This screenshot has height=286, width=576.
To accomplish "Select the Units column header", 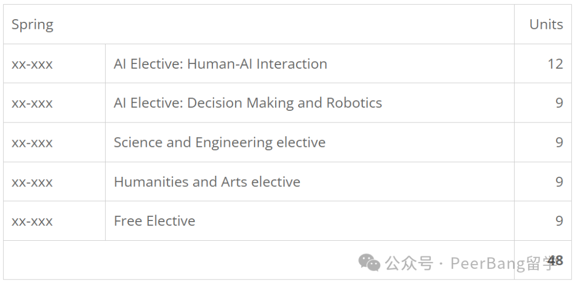I will (546, 24).
